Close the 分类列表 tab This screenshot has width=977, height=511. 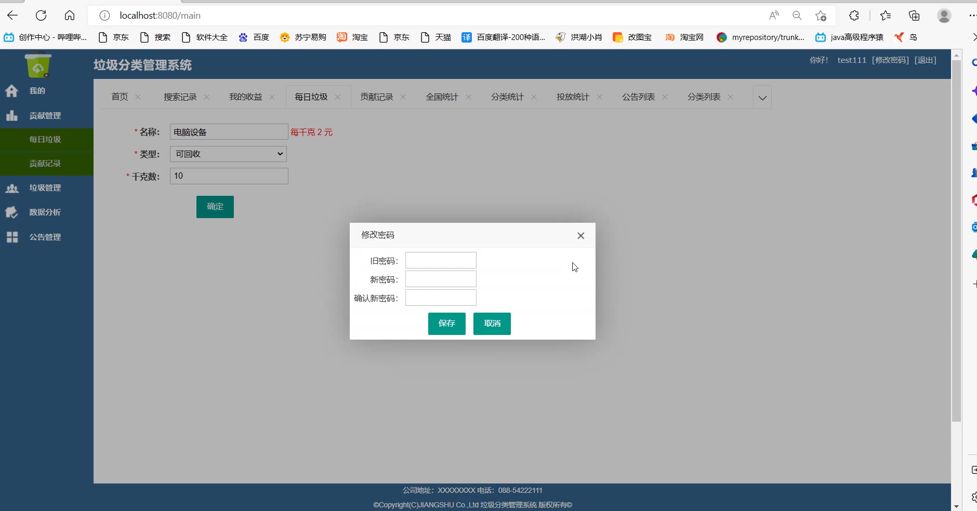731,97
